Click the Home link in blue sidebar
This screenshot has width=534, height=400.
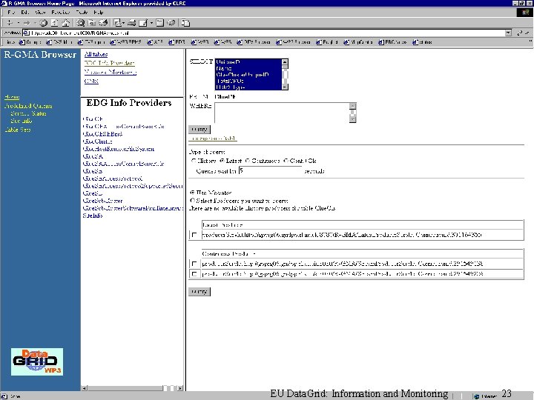[x=12, y=97]
